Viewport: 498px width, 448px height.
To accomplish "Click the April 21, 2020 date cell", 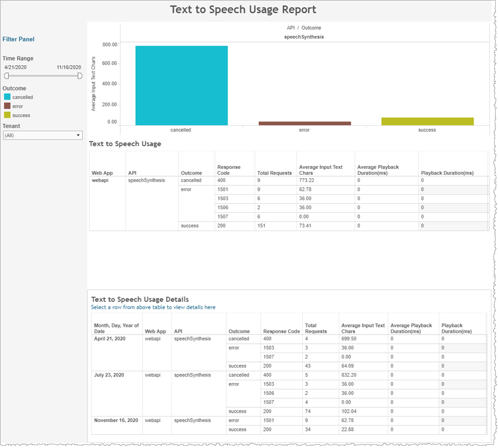I will pos(110,339).
